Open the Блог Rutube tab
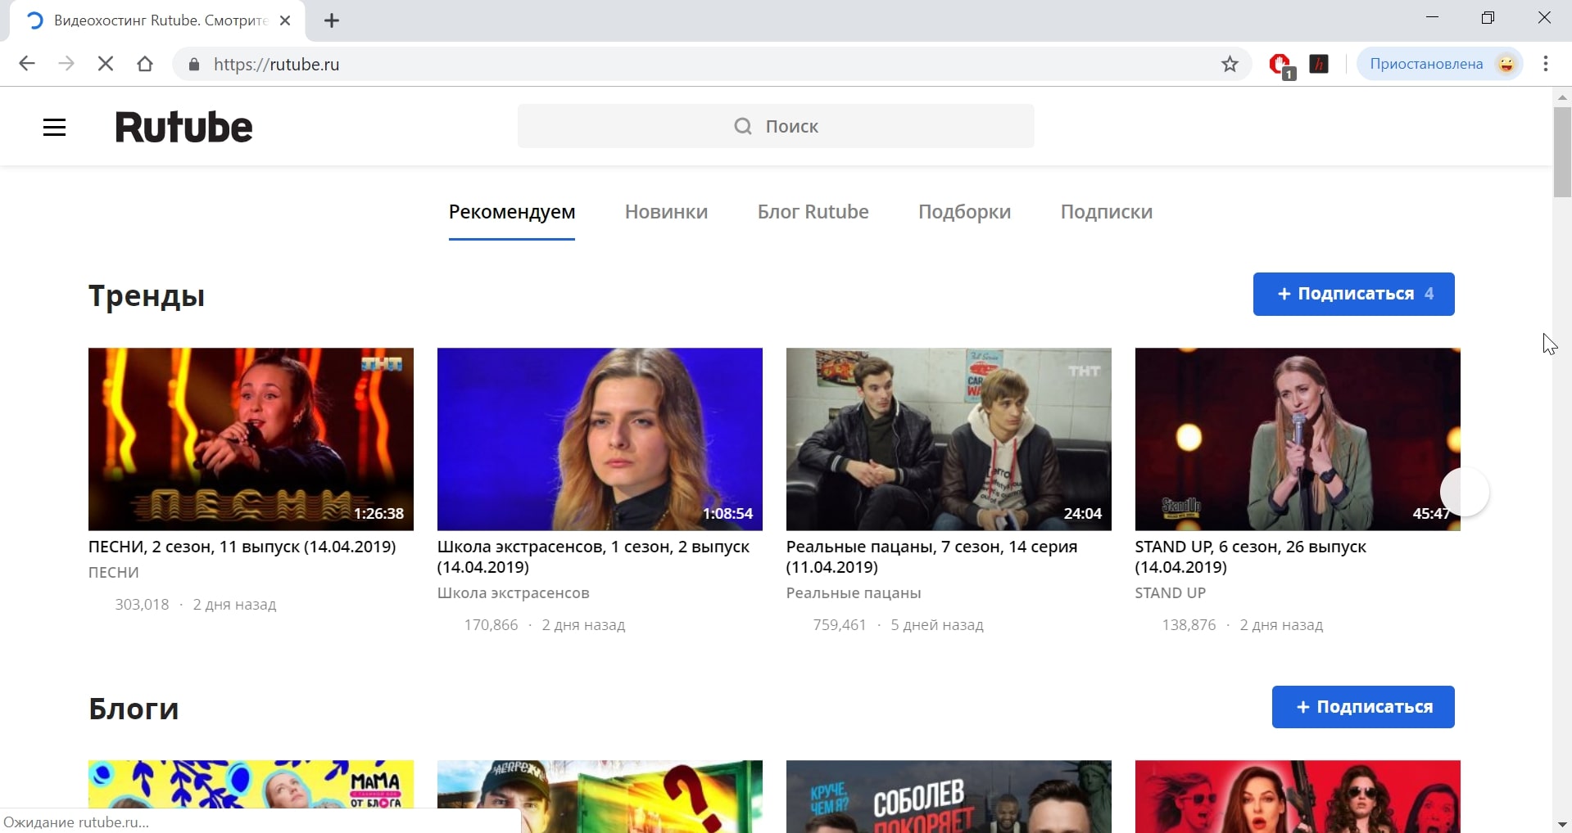 click(813, 212)
